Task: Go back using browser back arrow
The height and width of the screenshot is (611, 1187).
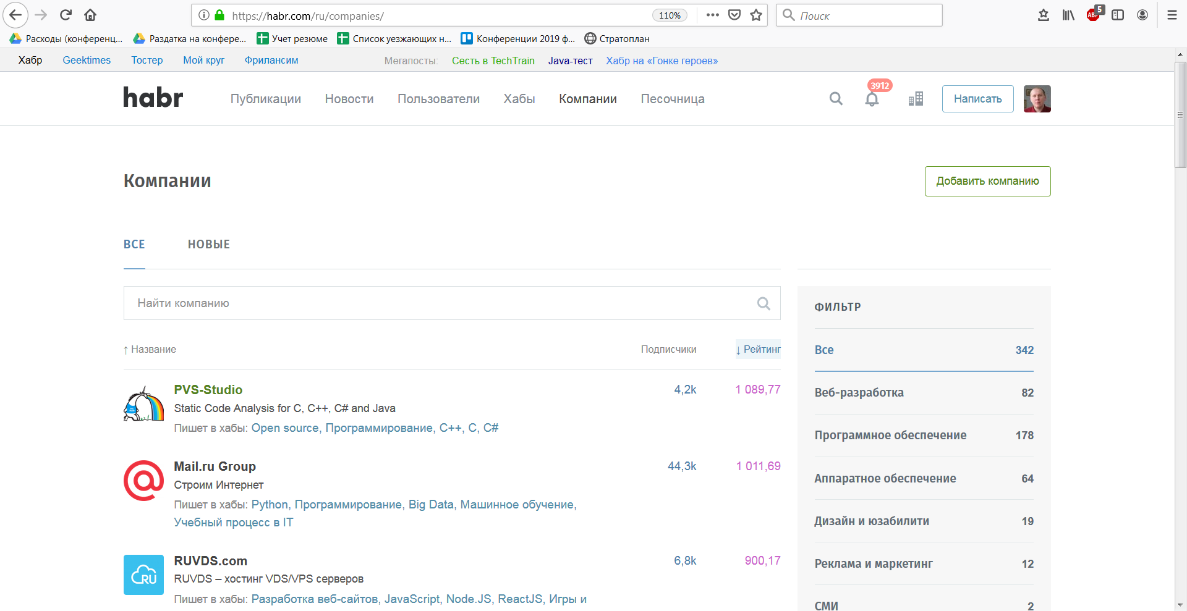Action: (x=15, y=15)
